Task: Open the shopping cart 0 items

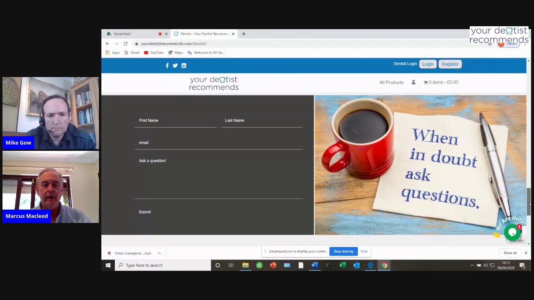Action: (441, 82)
